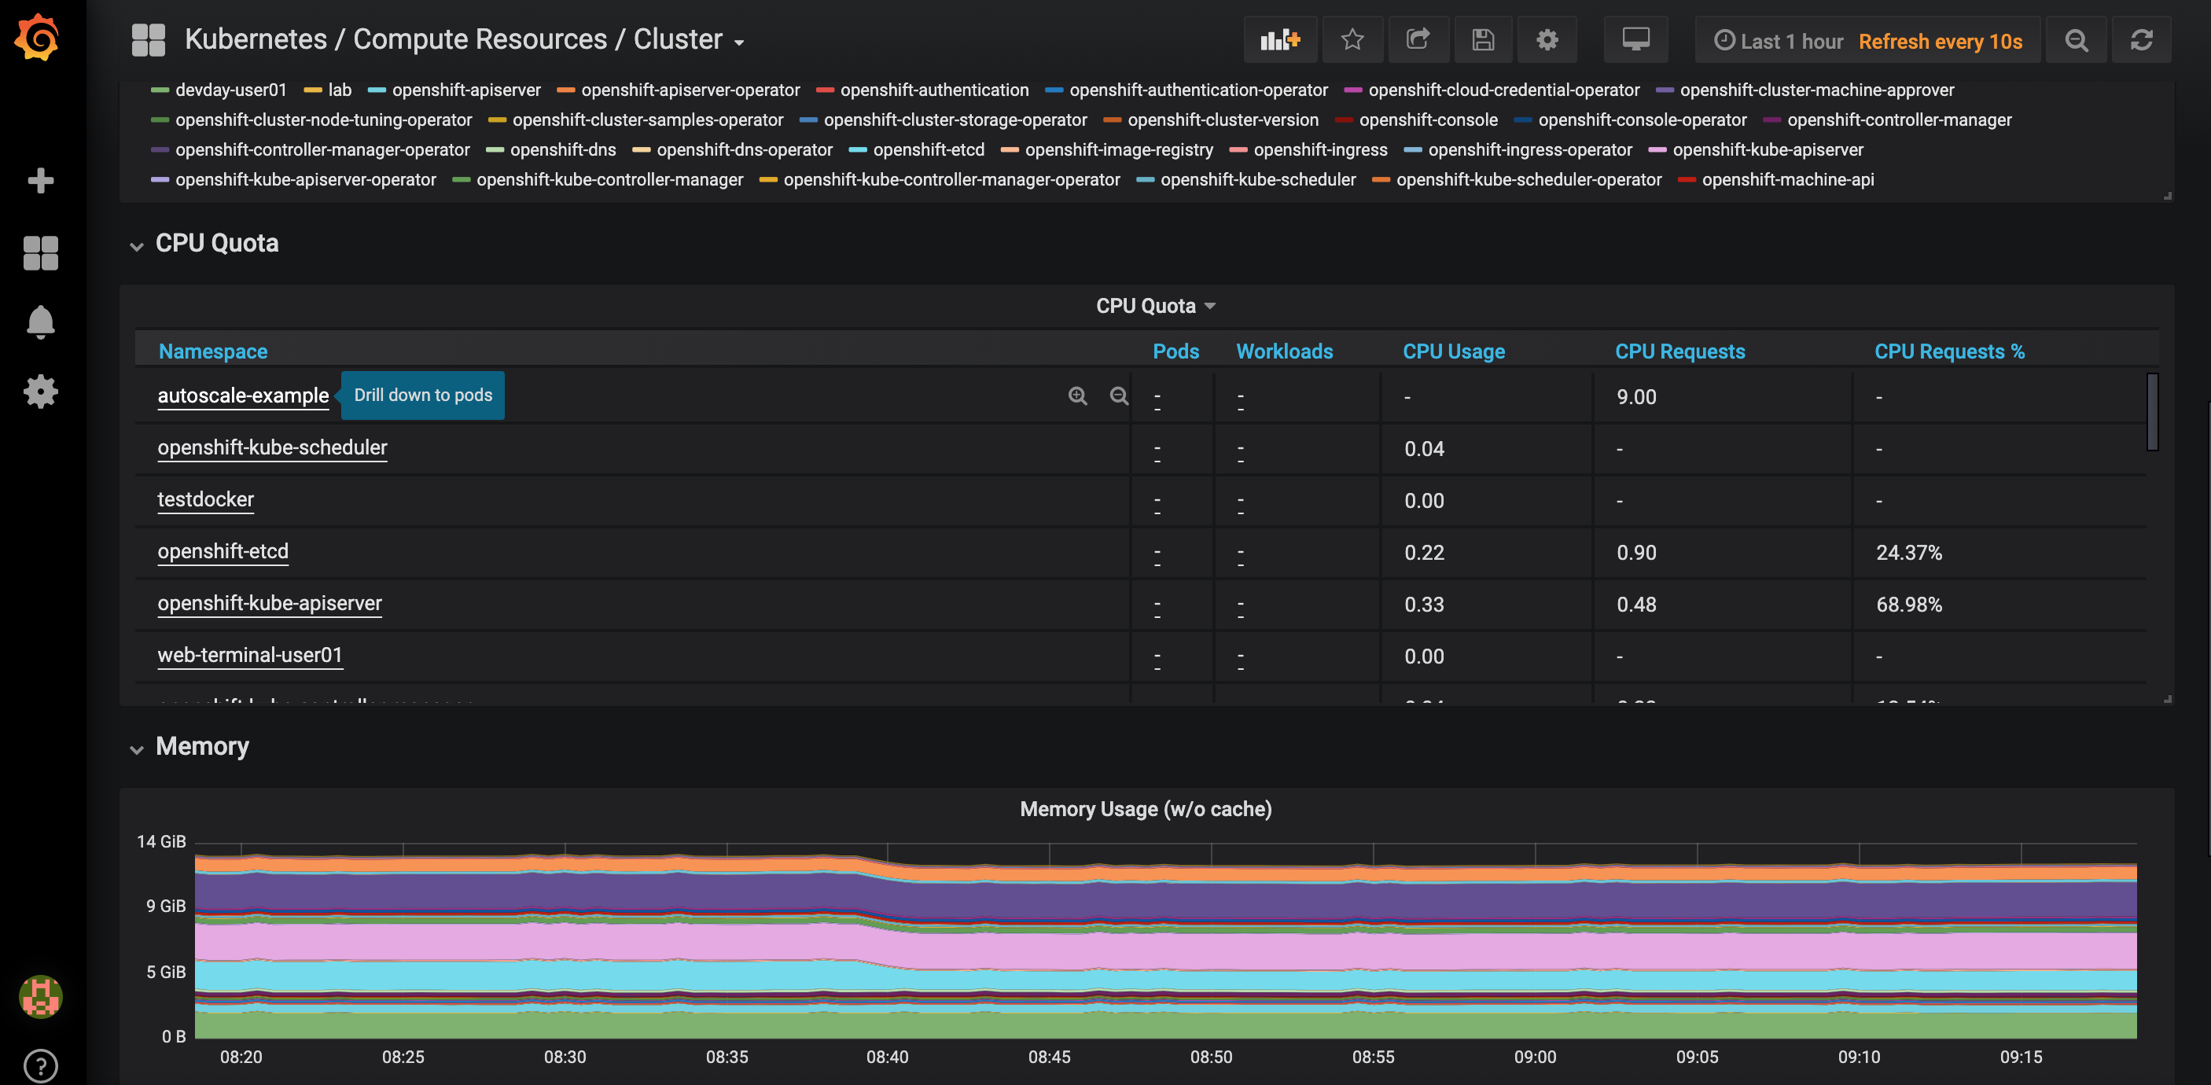Open dashboard settings gear in top bar
The width and height of the screenshot is (2211, 1085).
(1547, 39)
